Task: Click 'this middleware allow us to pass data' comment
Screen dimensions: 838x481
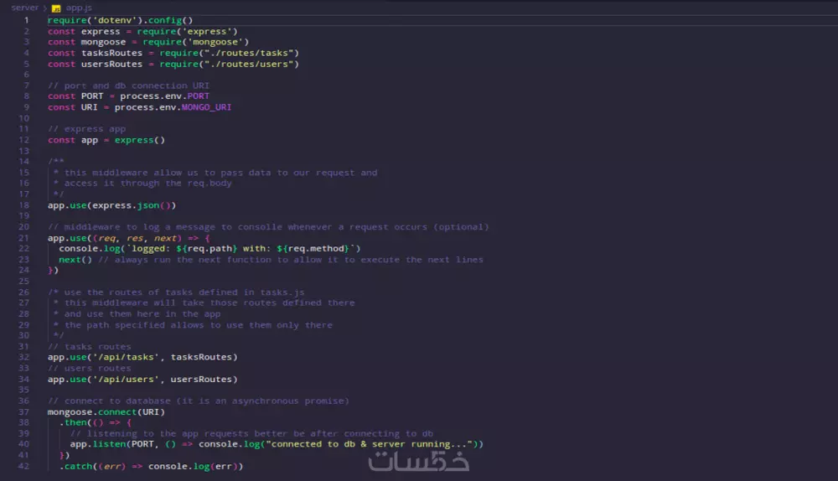Action: click(x=215, y=173)
